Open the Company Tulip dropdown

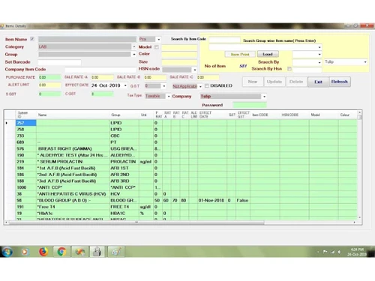click(x=264, y=97)
